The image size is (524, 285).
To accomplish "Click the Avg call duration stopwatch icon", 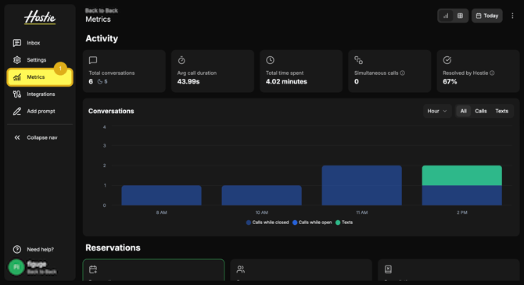I will [181, 60].
